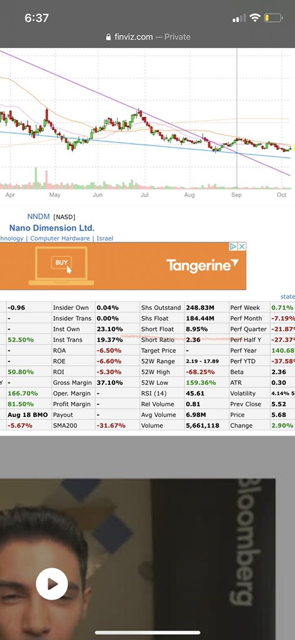The image size is (295, 640).
Task: Open the AdChoices triangle icon on the ad
Action: (233, 246)
